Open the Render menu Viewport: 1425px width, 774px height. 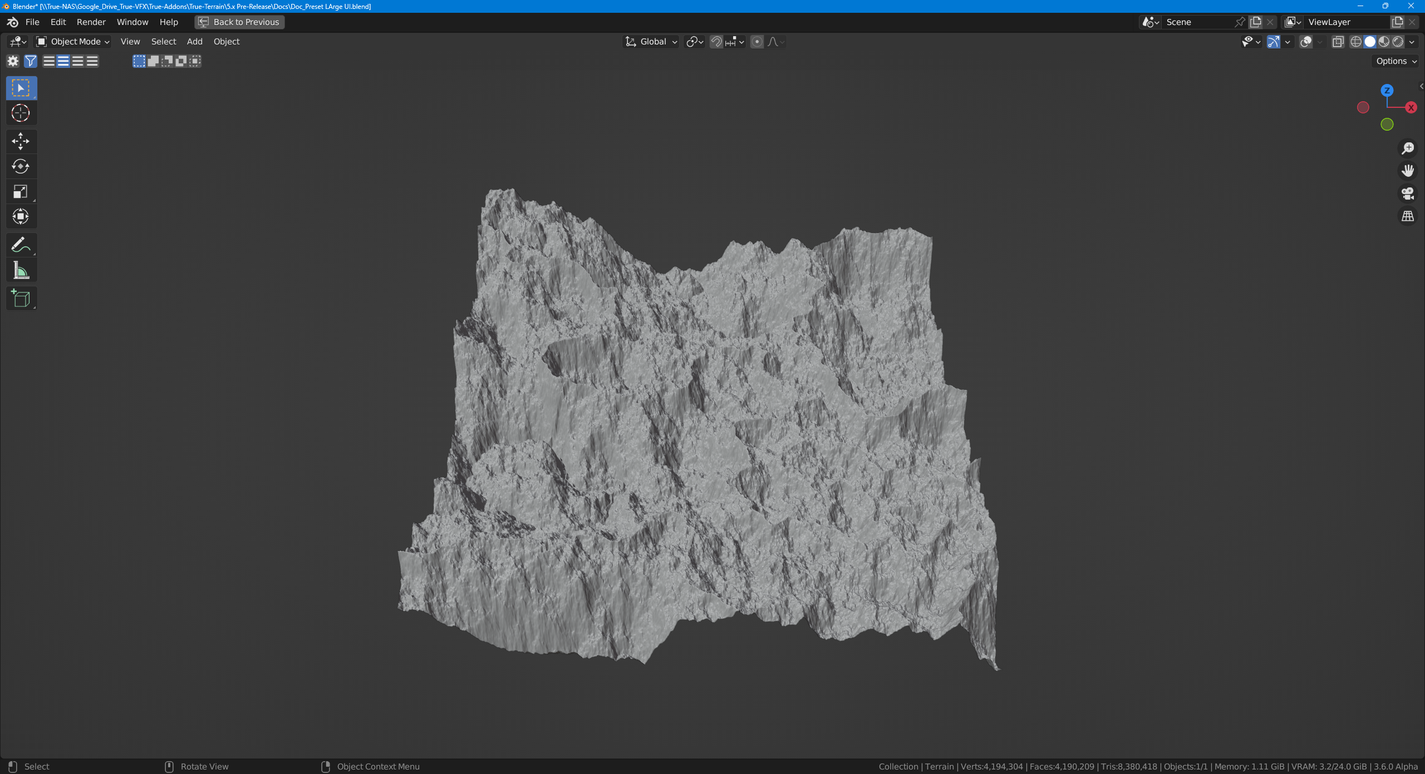(91, 22)
